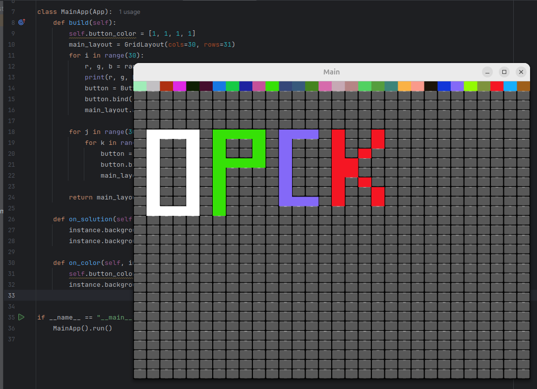Choose the sky blue palette swatch
The width and height of the screenshot is (537, 389).
click(510, 86)
